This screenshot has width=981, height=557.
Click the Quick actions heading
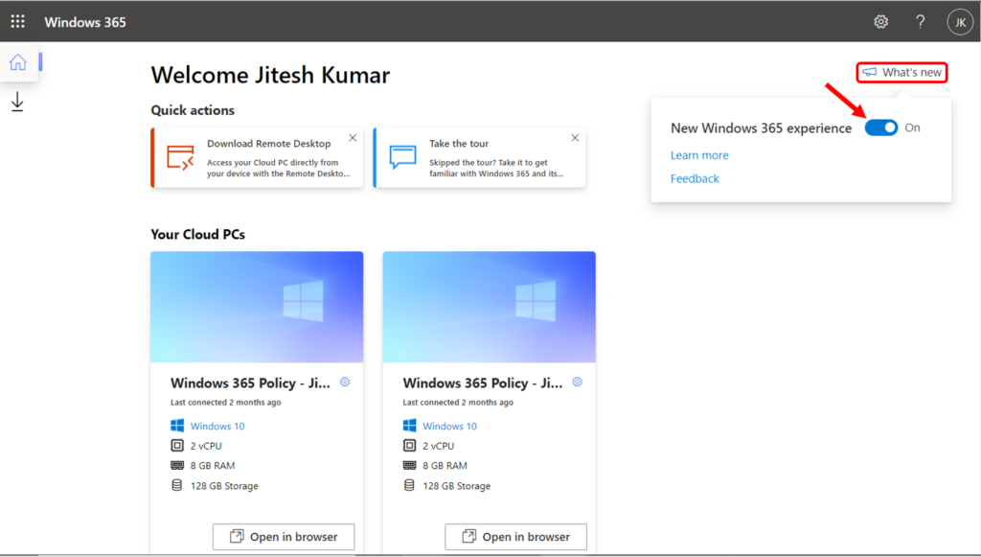click(193, 110)
